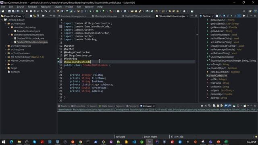Maximize the editor area
This screenshot has width=258, height=145.
click(196, 16)
